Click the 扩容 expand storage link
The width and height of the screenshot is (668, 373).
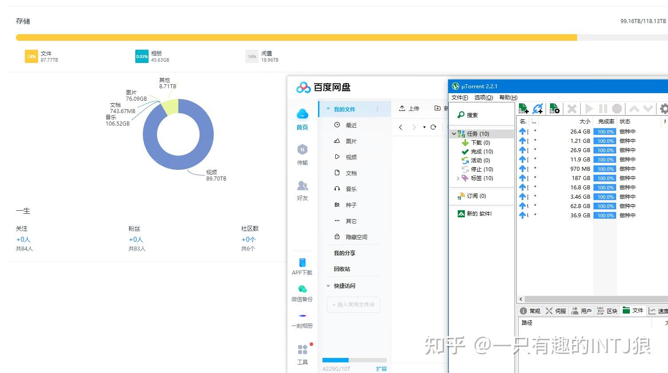381,369
